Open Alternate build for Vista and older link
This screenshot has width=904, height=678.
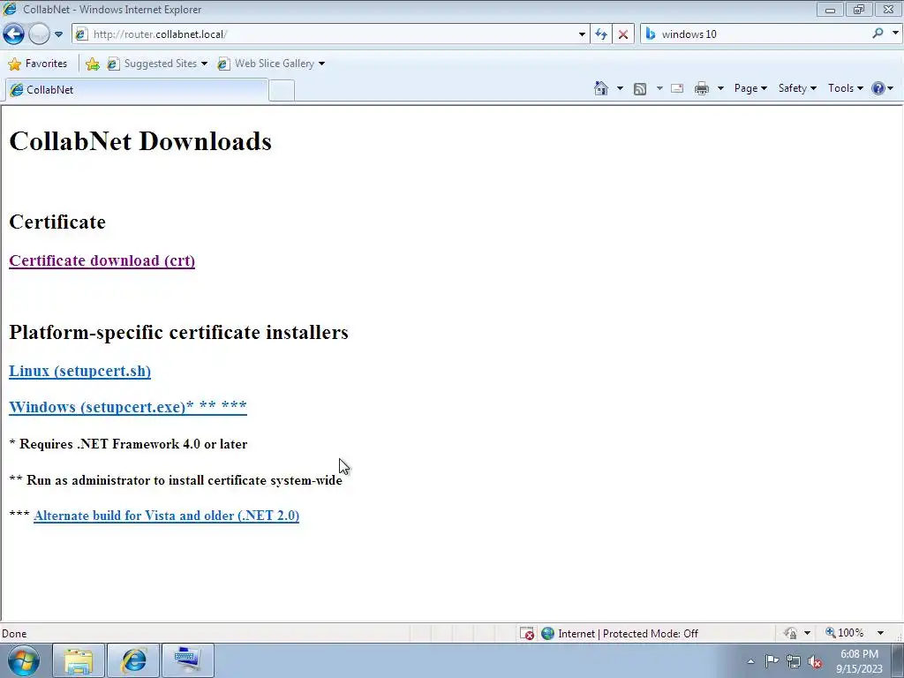coord(167,516)
